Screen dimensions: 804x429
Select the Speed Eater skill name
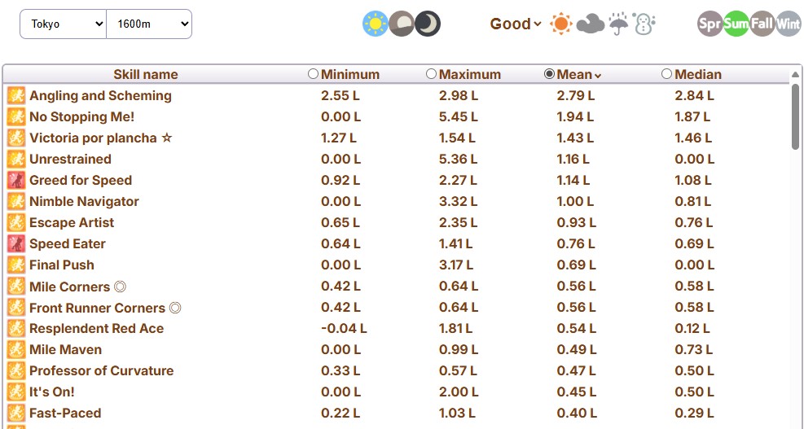67,244
